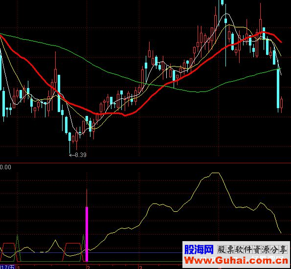The image size is (291, 269).
Task: Click the 8.39 lowest price label
Action: pyautogui.click(x=78, y=155)
